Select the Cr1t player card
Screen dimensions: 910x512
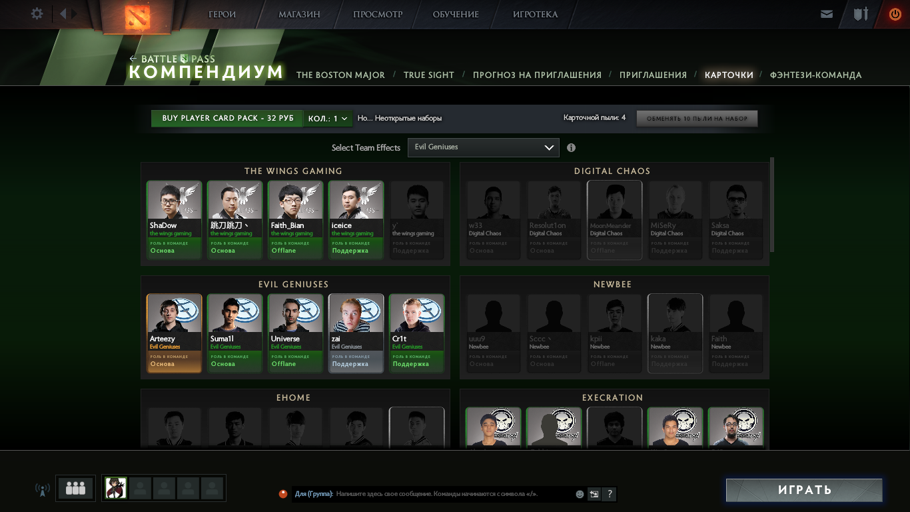[416, 333]
